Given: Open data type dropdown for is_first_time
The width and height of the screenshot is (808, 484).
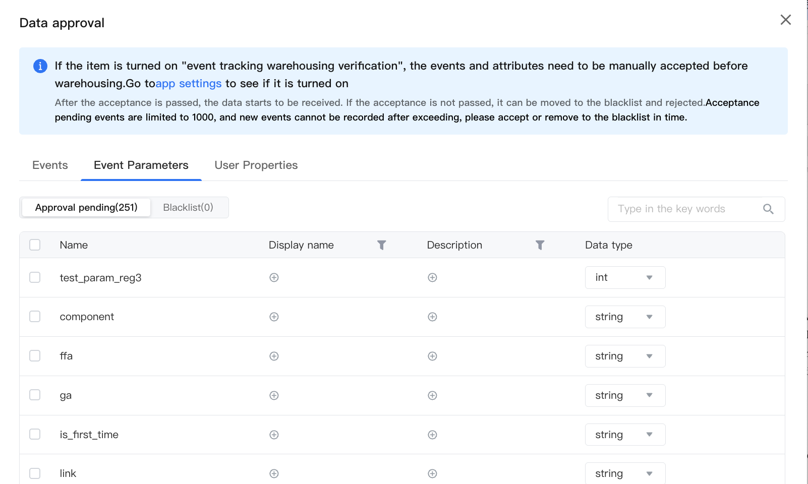Looking at the screenshot, I should [625, 435].
